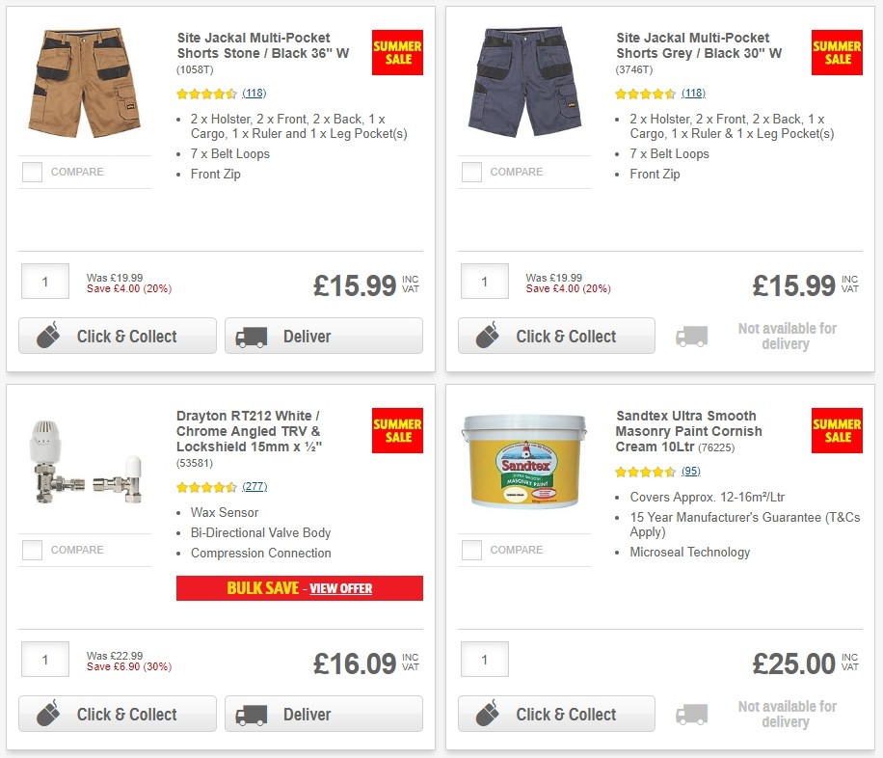View the 277 reviews for Drayton TRV
This screenshot has height=758, width=883.
[254, 487]
